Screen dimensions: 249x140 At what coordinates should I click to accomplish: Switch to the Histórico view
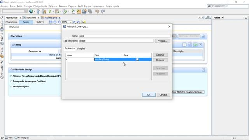40,22
